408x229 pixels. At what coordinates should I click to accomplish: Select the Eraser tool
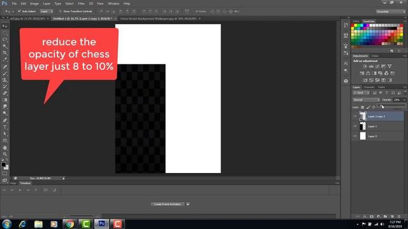4,94
